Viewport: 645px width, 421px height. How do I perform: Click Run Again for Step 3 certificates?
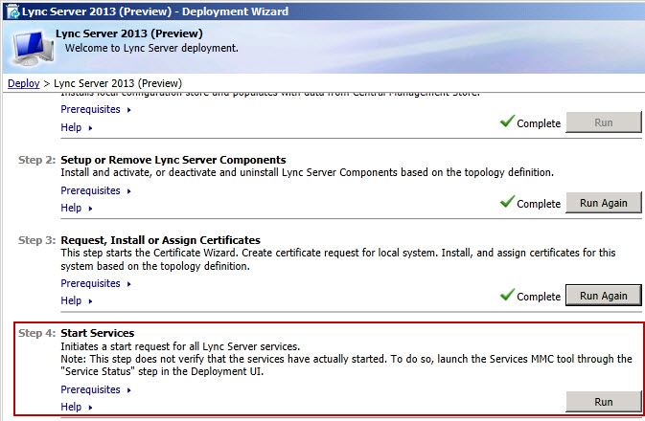(603, 296)
